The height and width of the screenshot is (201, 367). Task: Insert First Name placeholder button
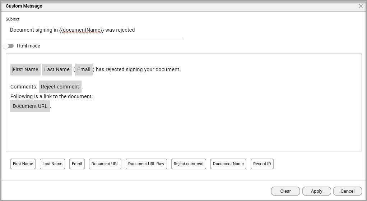(x=23, y=164)
